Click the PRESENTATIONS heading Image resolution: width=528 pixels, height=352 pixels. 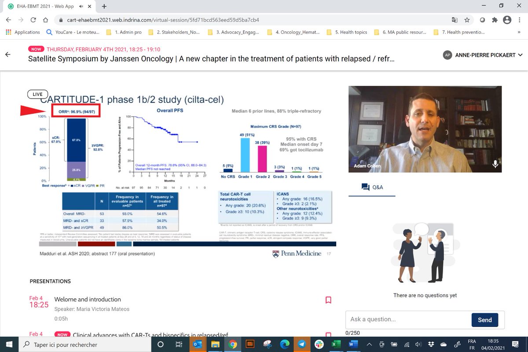50,281
